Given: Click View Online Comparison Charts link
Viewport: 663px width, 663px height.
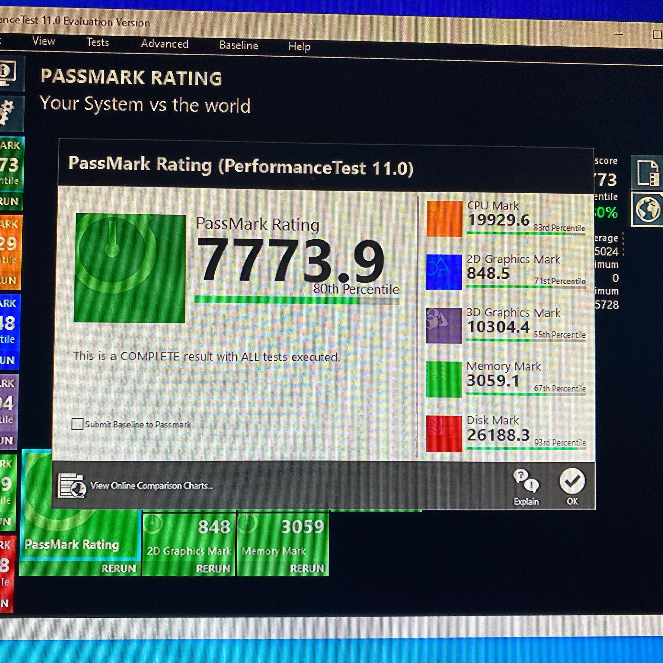Looking at the screenshot, I should click(151, 486).
